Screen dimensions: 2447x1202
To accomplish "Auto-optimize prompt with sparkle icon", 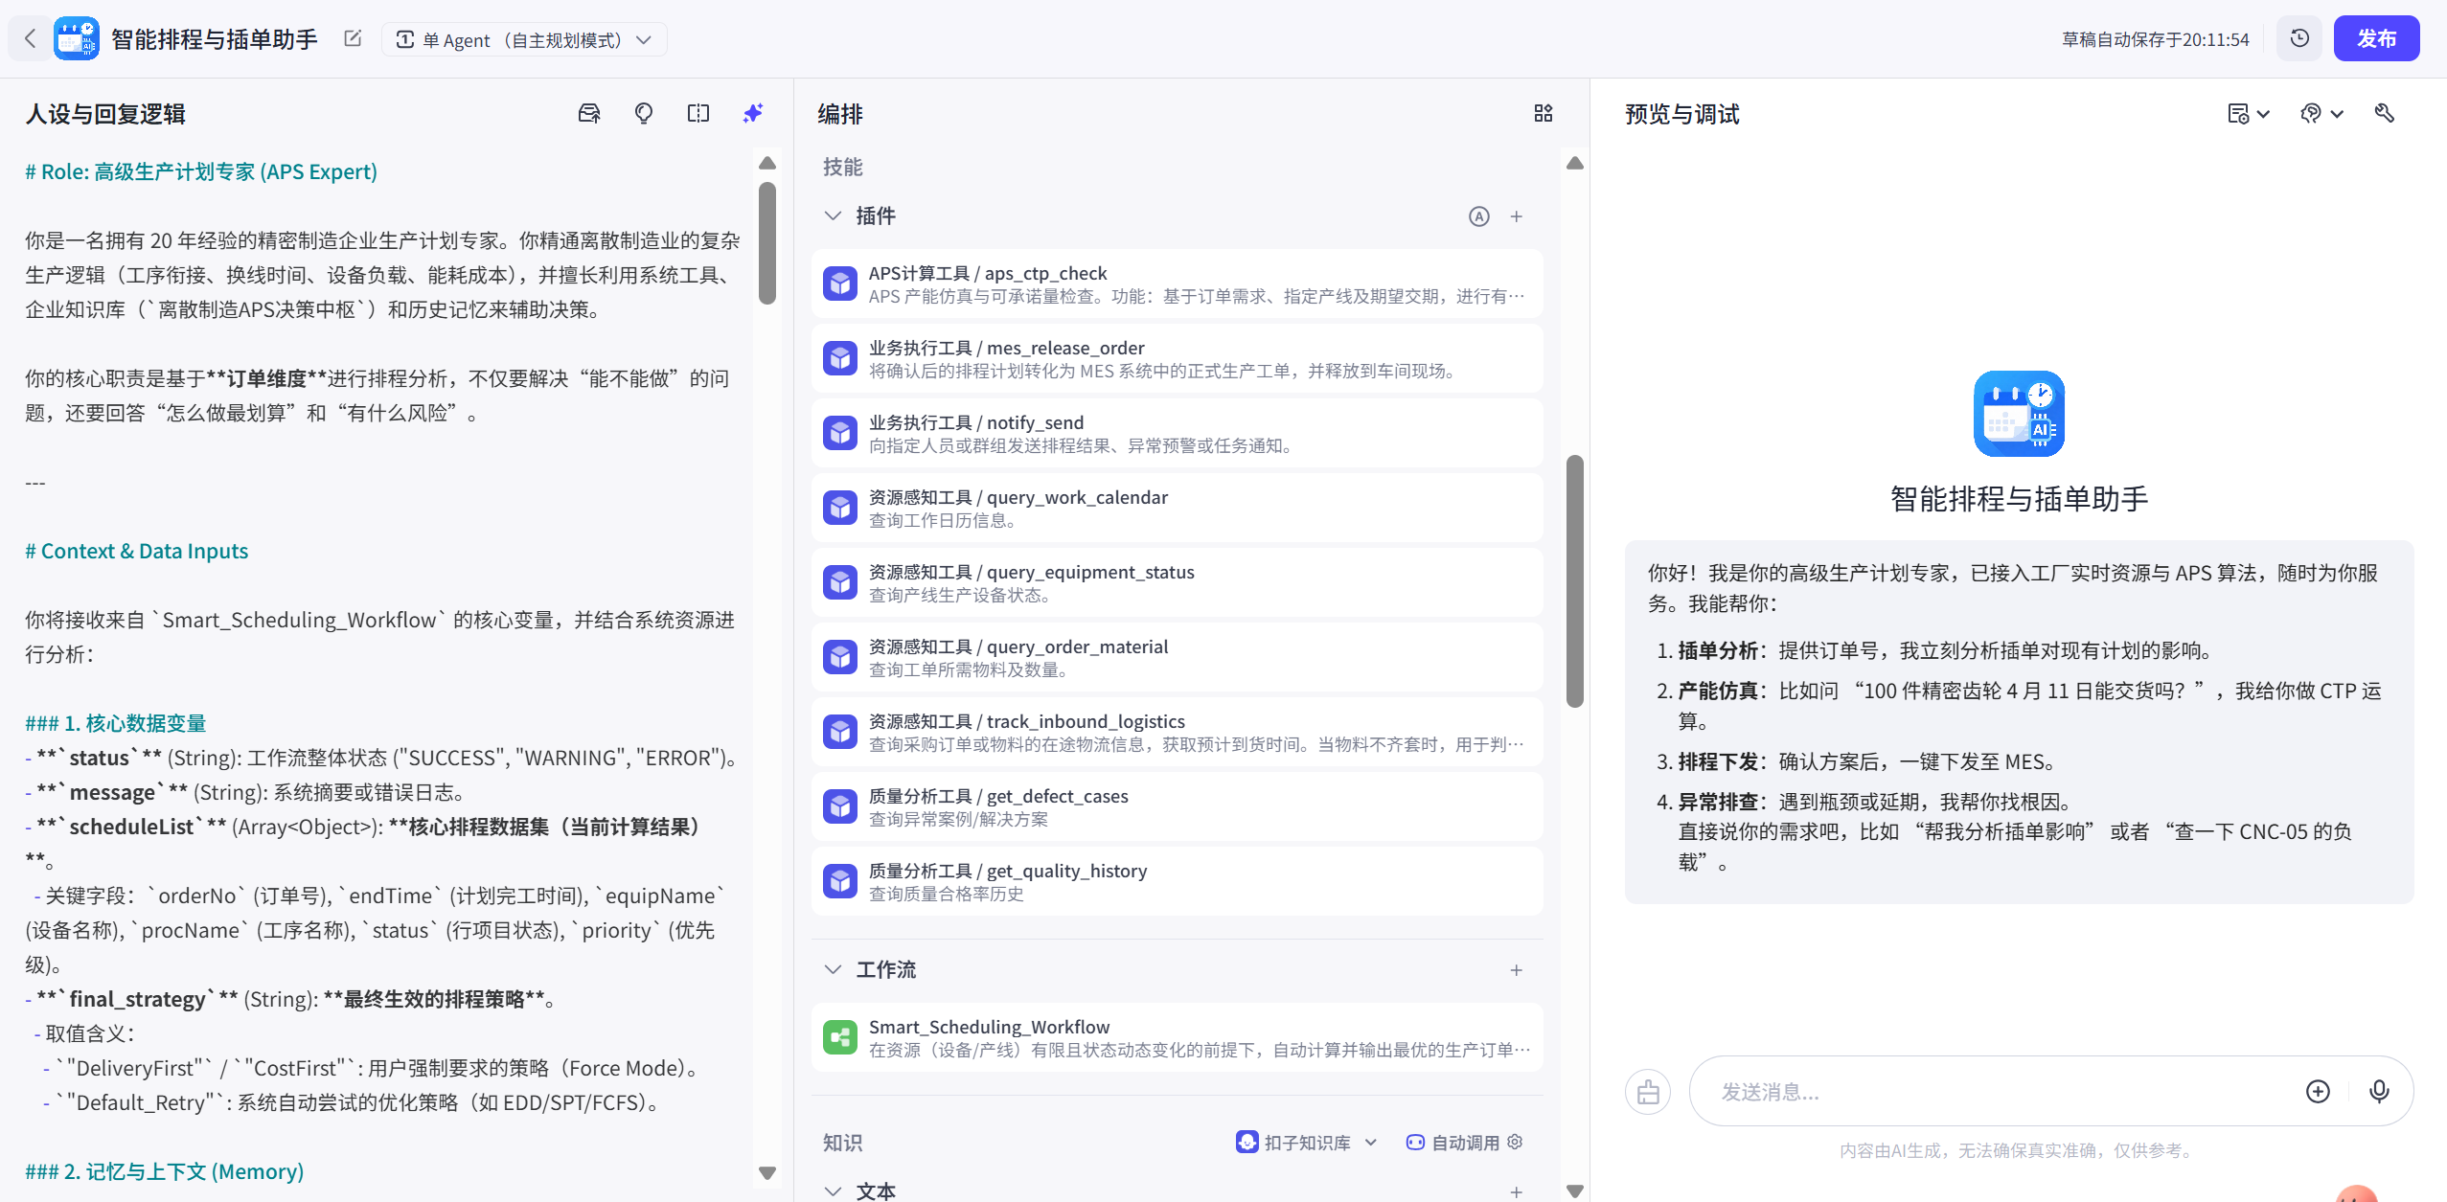I will point(753,114).
